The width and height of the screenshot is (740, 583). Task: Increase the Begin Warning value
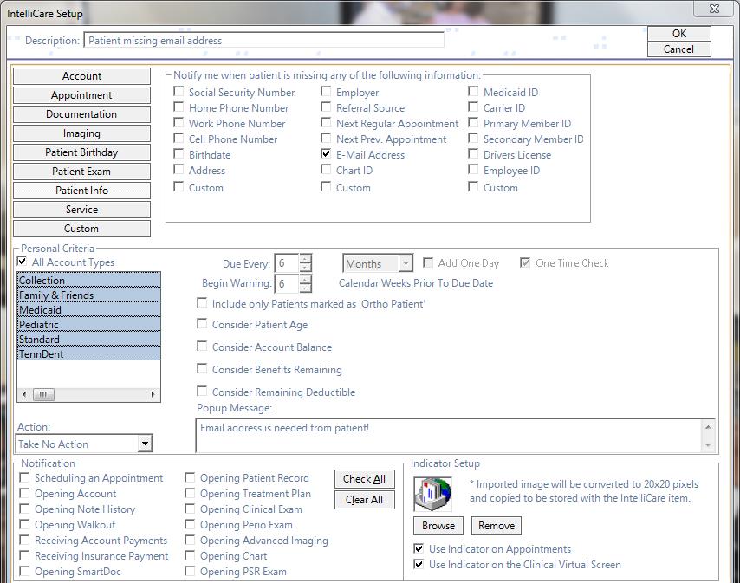305,279
